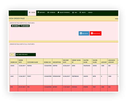
Task: Select advance amount 1000 in TYRTY row
Action: (x=112, y=80)
